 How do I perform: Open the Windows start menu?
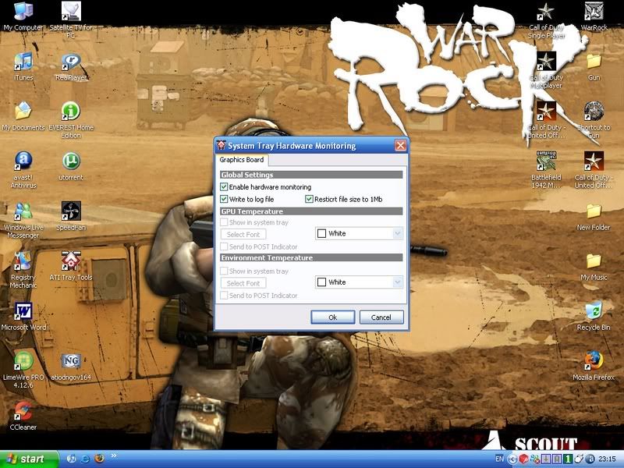point(29,459)
